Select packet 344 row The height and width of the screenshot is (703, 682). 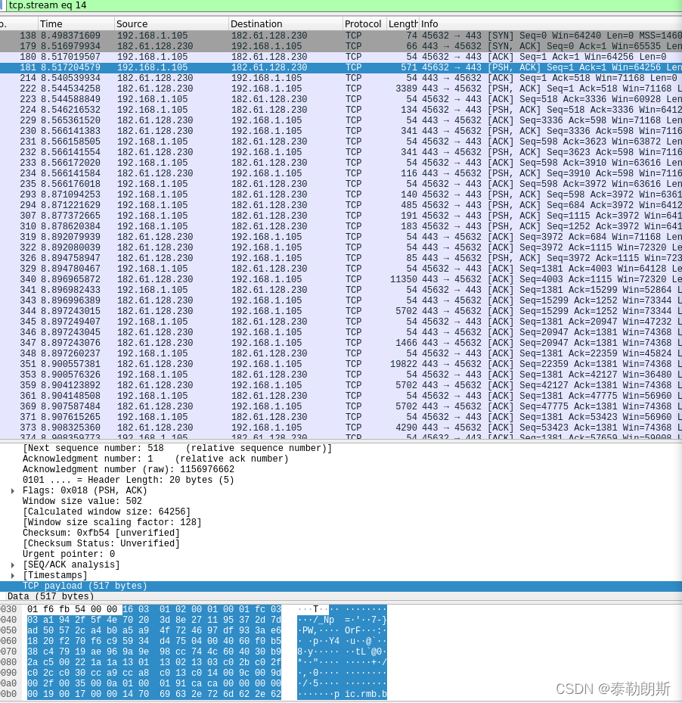coord(341,311)
